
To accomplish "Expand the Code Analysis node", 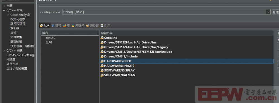I will point(8,15).
